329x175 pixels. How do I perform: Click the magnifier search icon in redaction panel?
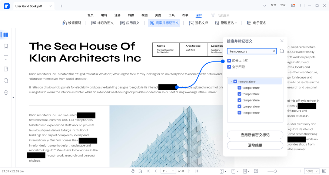pos(282,51)
